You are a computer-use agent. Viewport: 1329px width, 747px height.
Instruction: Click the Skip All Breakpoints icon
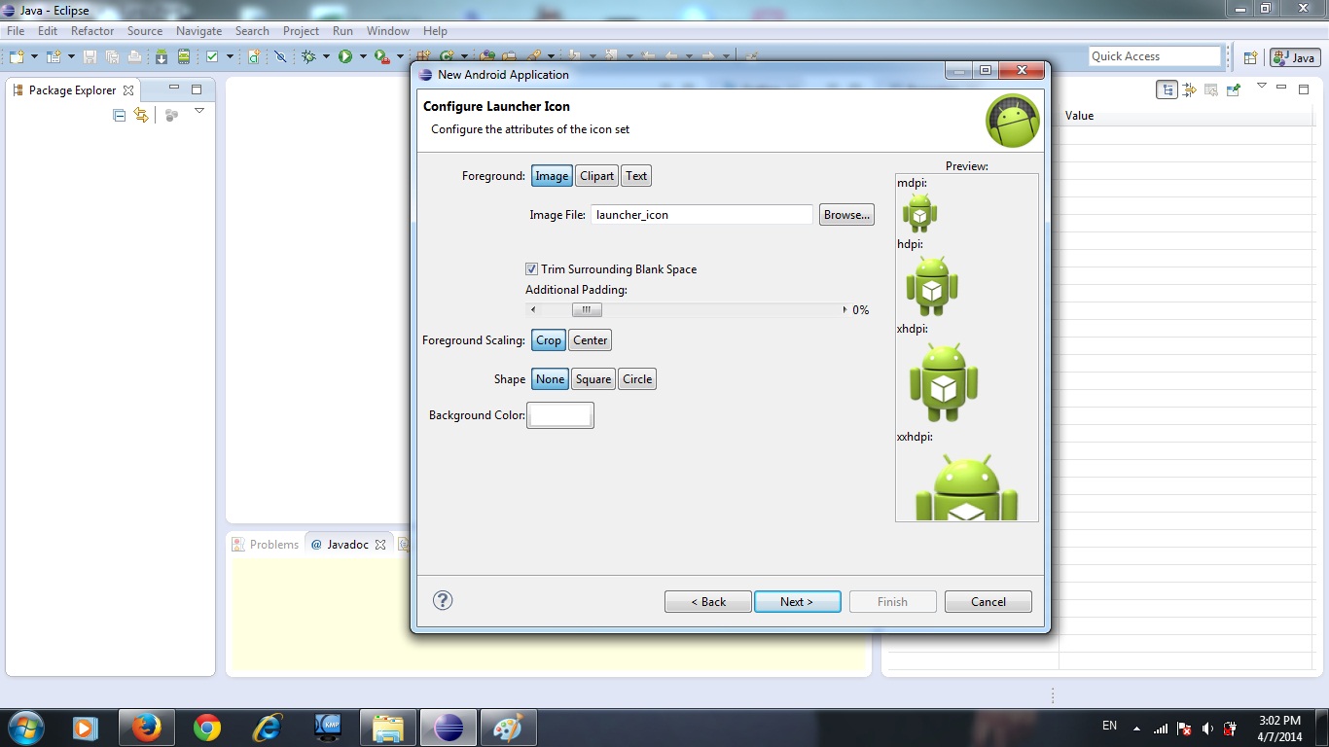click(x=280, y=56)
